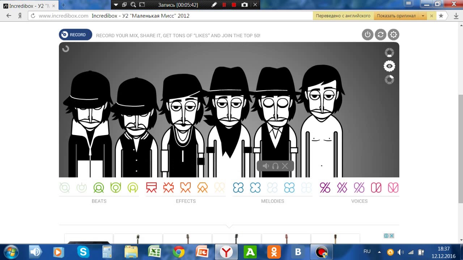Expand the translation options dropdown arrow
The image size is (463, 260).
[x=422, y=16]
